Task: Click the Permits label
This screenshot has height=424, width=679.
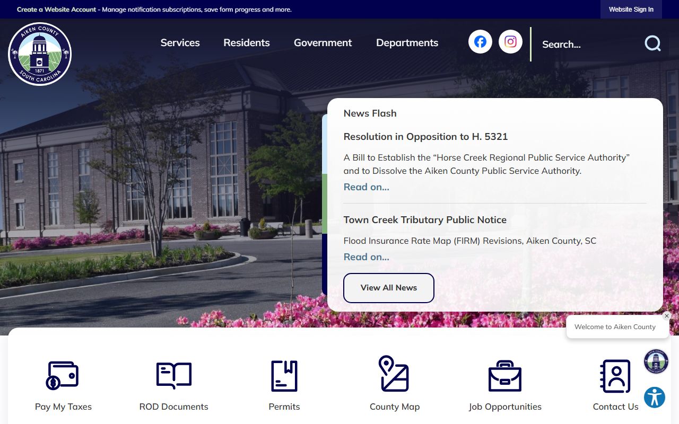Action: pos(284,407)
